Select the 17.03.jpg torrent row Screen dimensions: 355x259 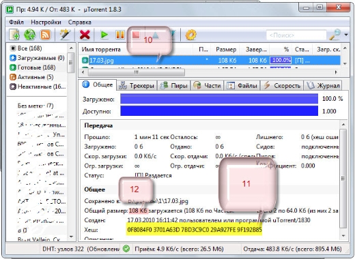pyautogui.click(x=211, y=61)
